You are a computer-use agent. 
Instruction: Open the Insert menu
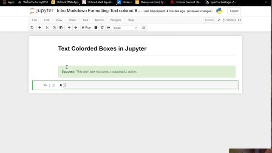click(73, 20)
